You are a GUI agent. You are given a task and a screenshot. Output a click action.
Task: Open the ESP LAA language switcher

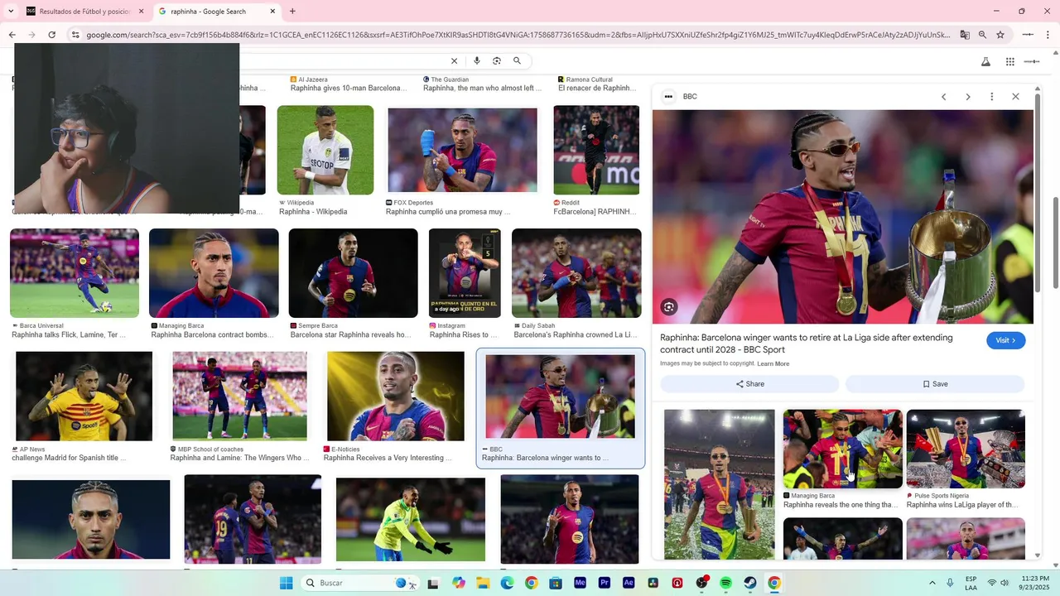pos(971,583)
